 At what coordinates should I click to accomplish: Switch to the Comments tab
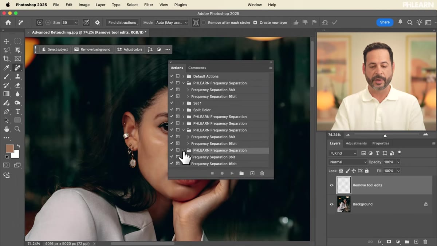click(197, 68)
